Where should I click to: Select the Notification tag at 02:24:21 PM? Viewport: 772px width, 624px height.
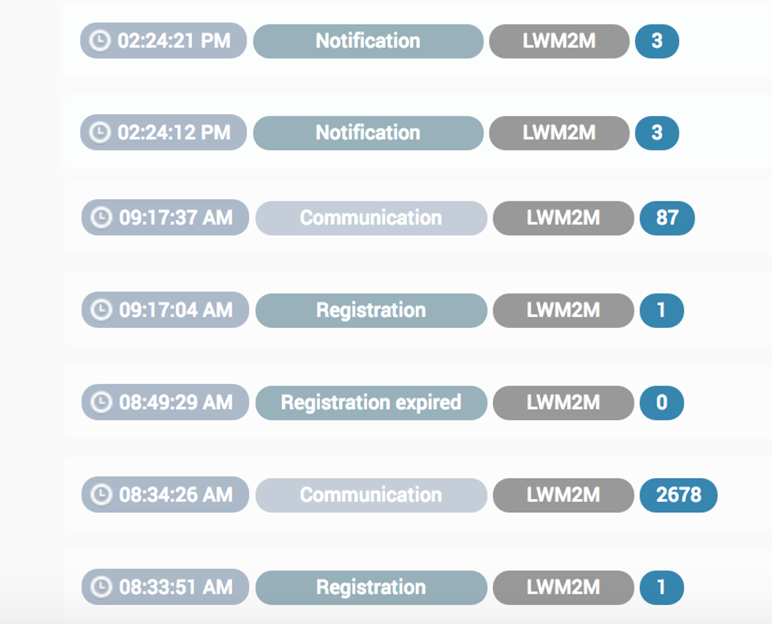click(368, 41)
